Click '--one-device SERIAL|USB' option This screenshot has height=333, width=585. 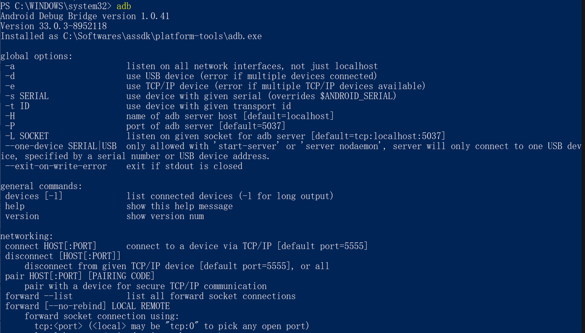coord(61,146)
